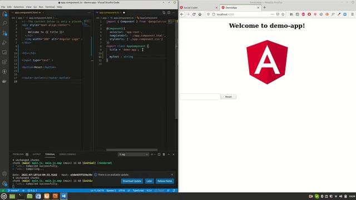Viewport: 356px width, 200px height.
Task: Click the Later button in update notification
Action: point(149,181)
